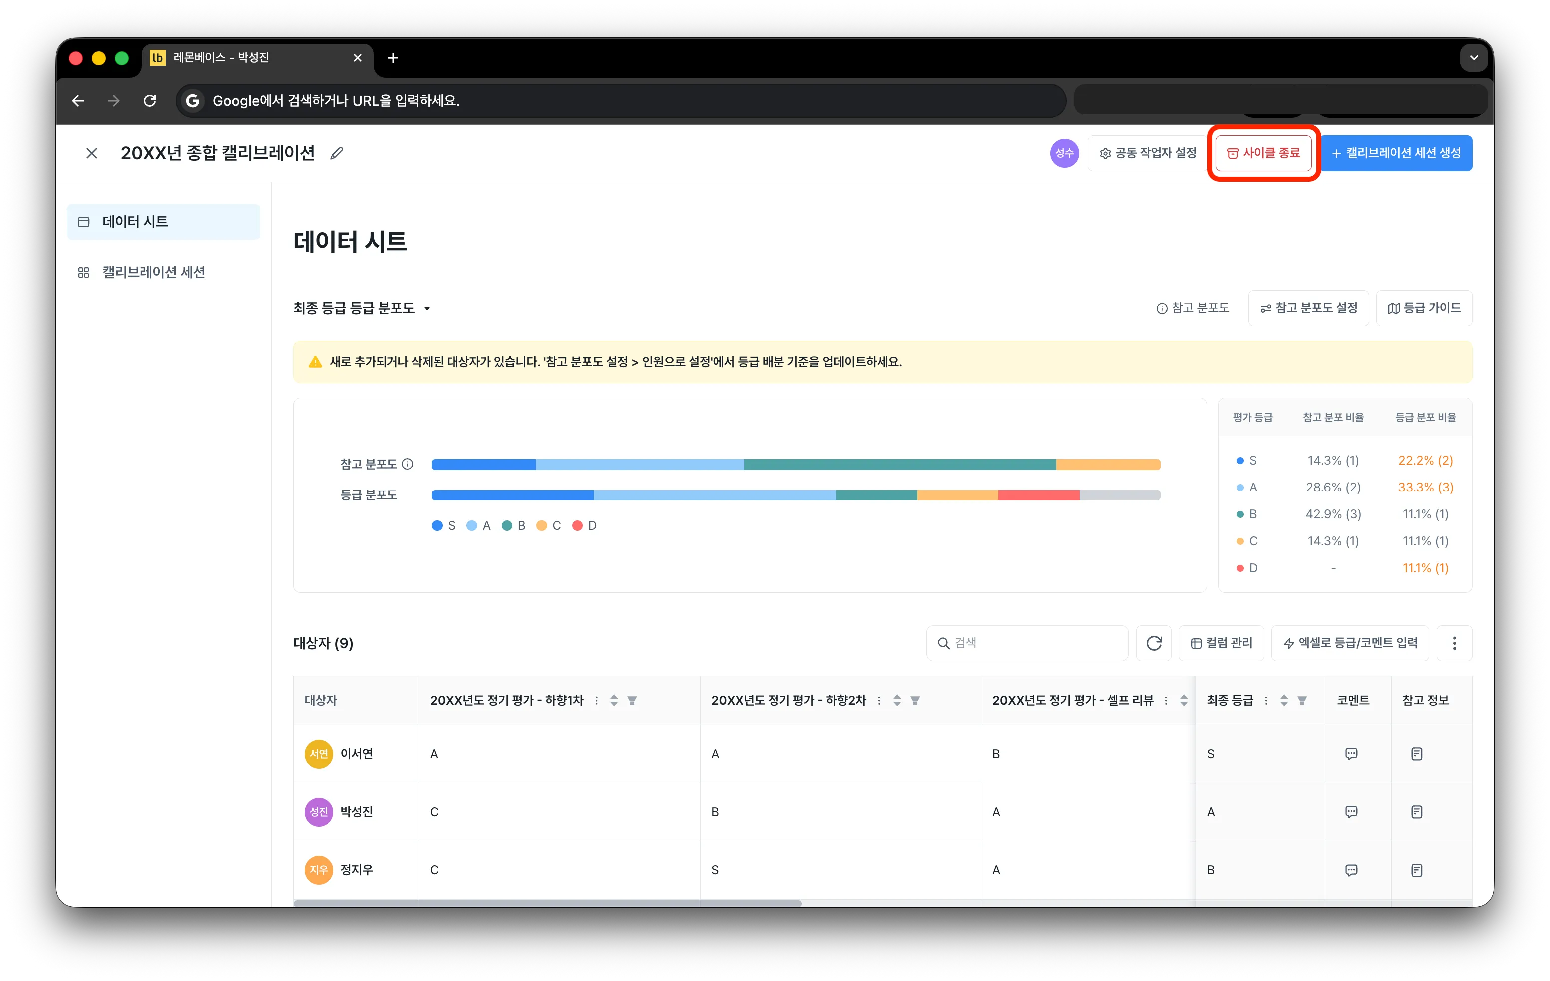Sort the 하향2차 column
This screenshot has width=1550, height=981.
pos(897,700)
